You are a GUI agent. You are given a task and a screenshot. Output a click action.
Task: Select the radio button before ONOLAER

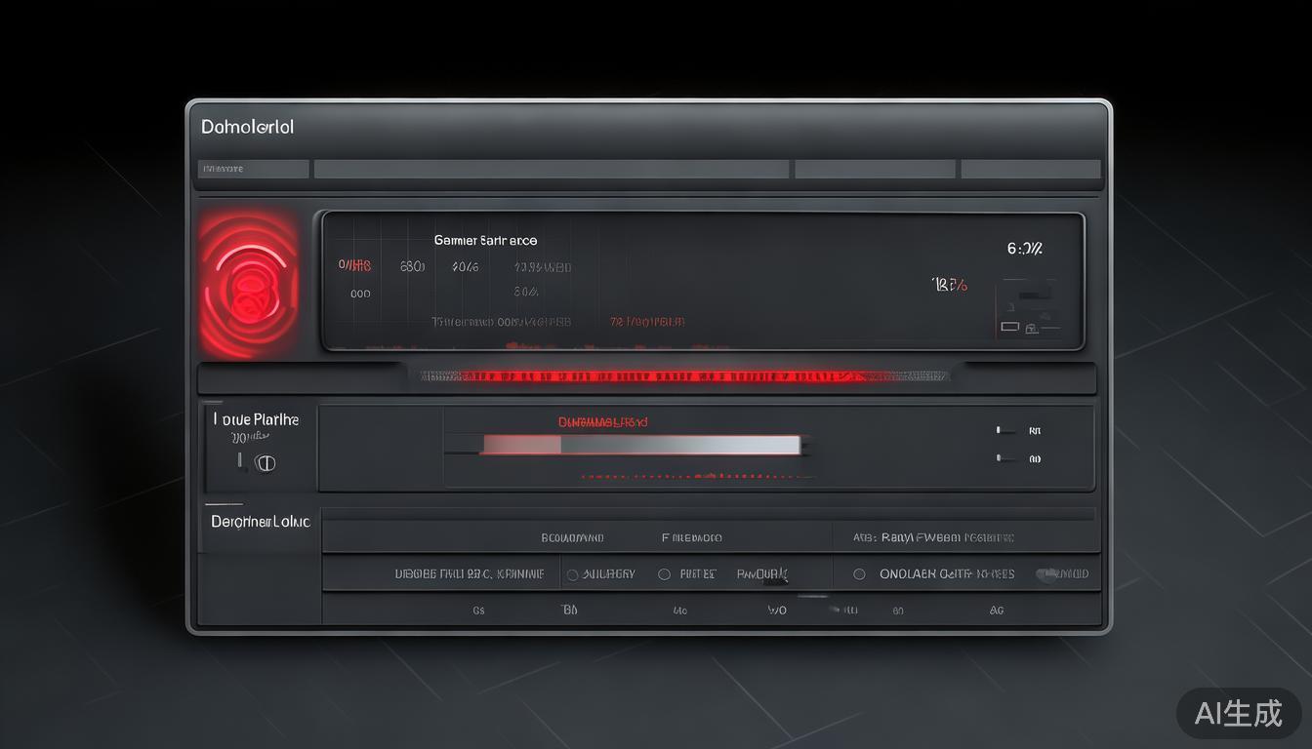859,574
